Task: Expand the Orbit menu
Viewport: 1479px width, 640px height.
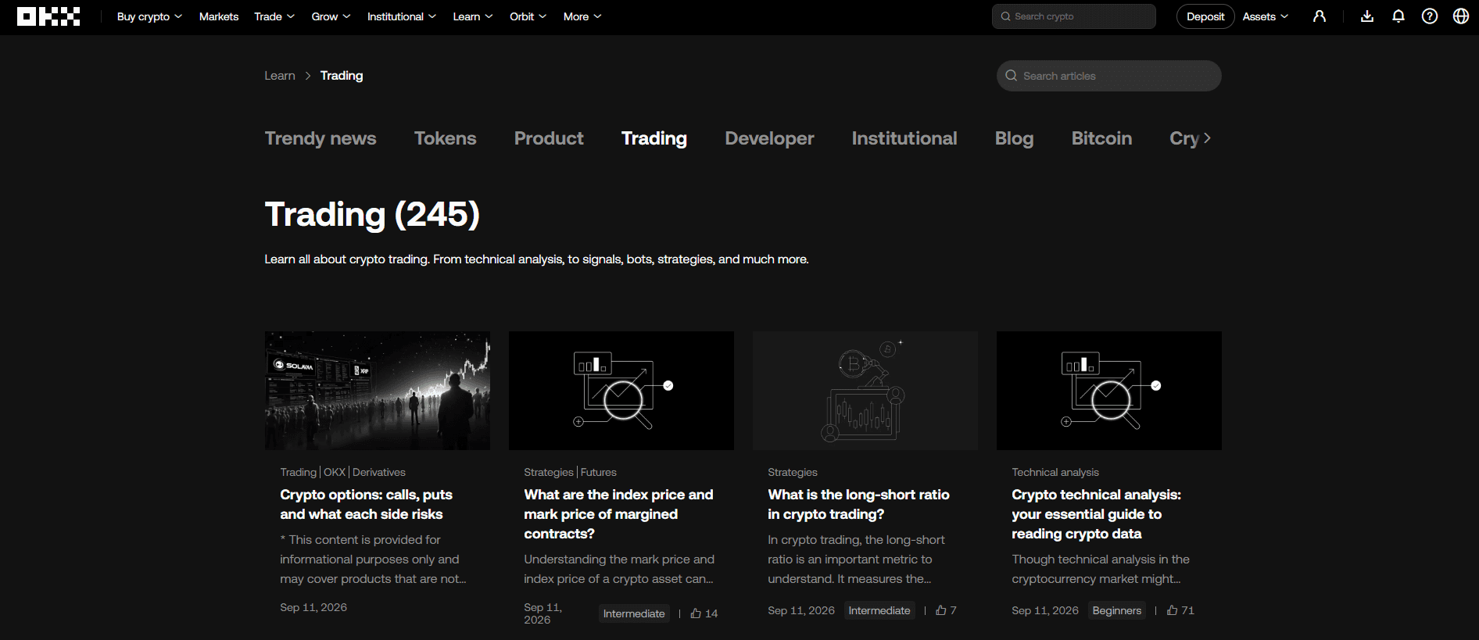Action: pos(528,16)
